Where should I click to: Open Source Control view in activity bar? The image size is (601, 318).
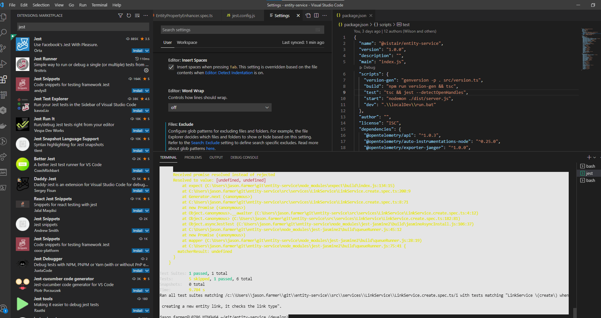coord(4,48)
